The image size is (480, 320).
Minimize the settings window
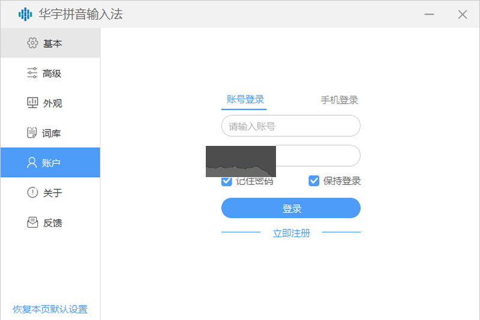429,14
